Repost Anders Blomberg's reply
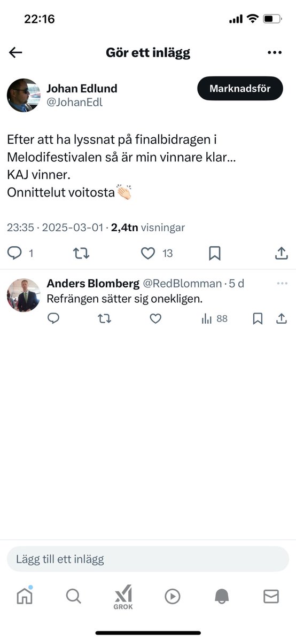296x641 pixels. point(104,319)
